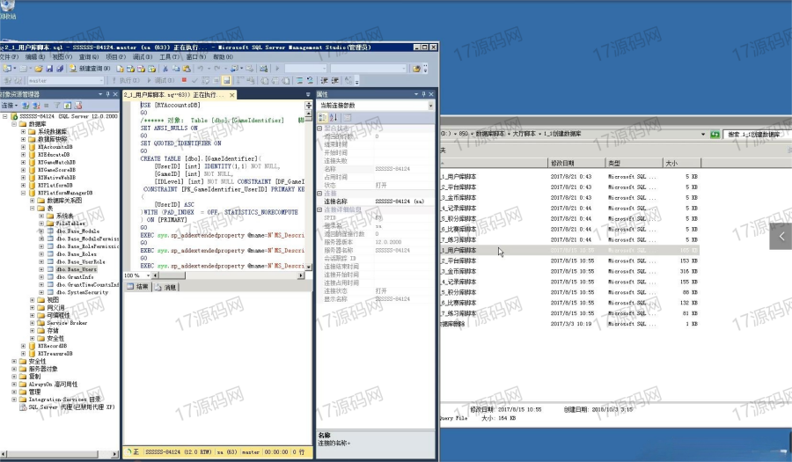Switch to the 结果 results tab

[137, 287]
